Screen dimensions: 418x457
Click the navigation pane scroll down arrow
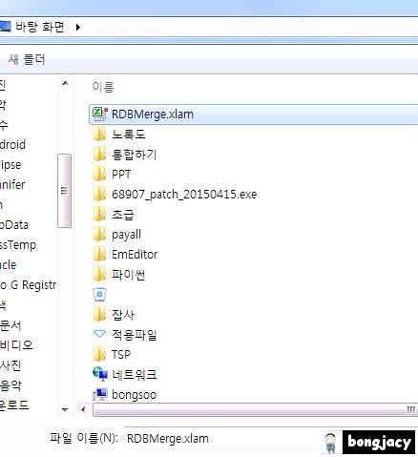[65, 409]
